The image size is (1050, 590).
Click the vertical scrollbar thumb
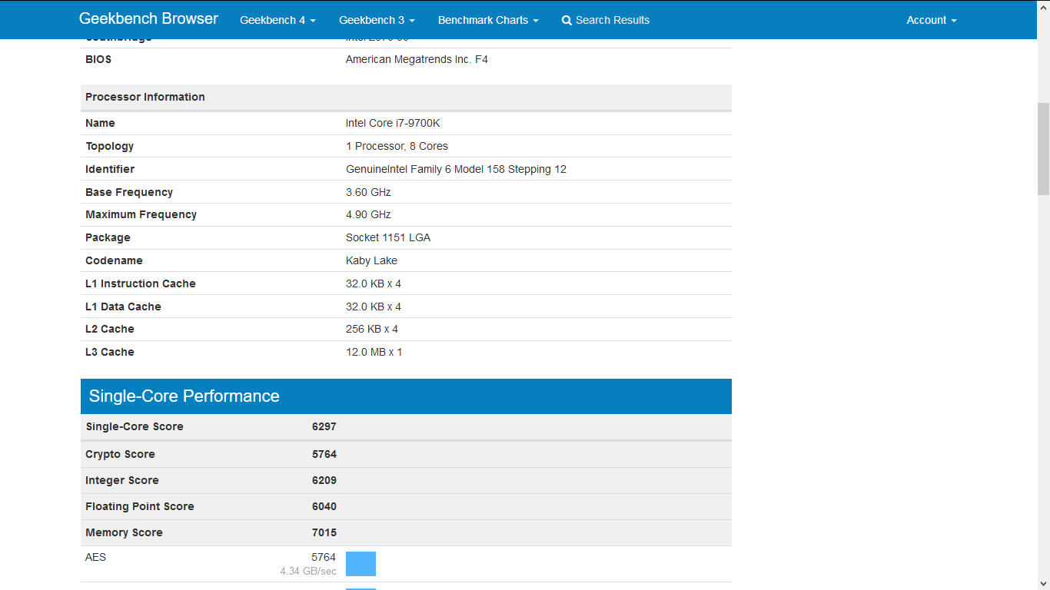[1043, 149]
